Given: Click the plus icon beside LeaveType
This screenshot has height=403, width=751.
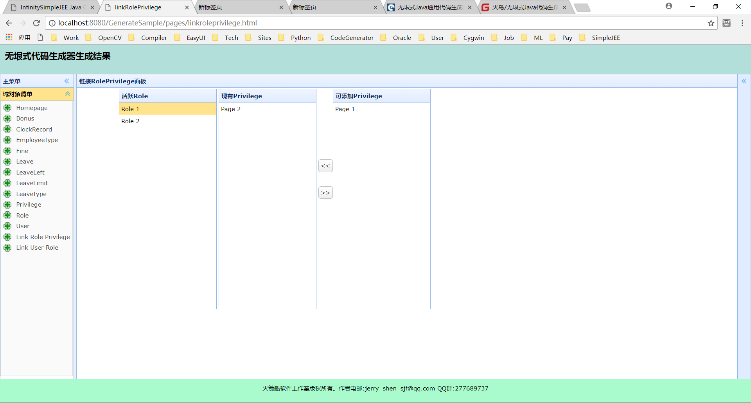Looking at the screenshot, I should point(7,194).
